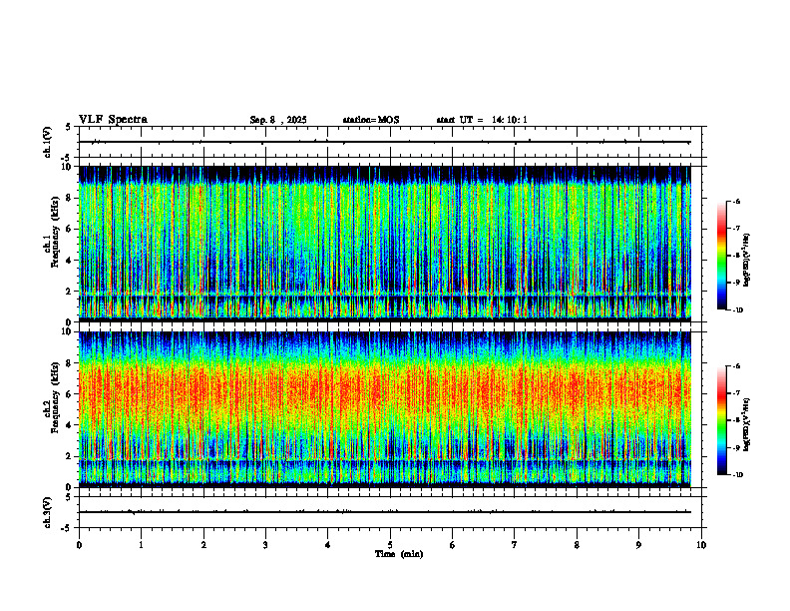The width and height of the screenshot is (790, 611).
Task: Click the '8' minute tick on time axis
Action: click(577, 545)
